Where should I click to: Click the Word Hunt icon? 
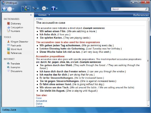(x=8, y=49)
